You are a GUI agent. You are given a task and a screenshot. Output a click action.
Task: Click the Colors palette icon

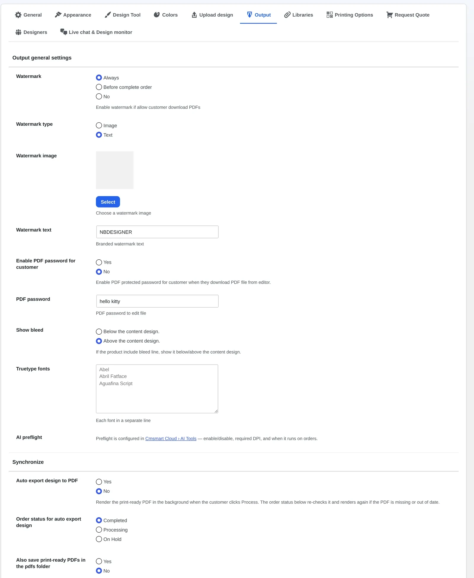[157, 15]
